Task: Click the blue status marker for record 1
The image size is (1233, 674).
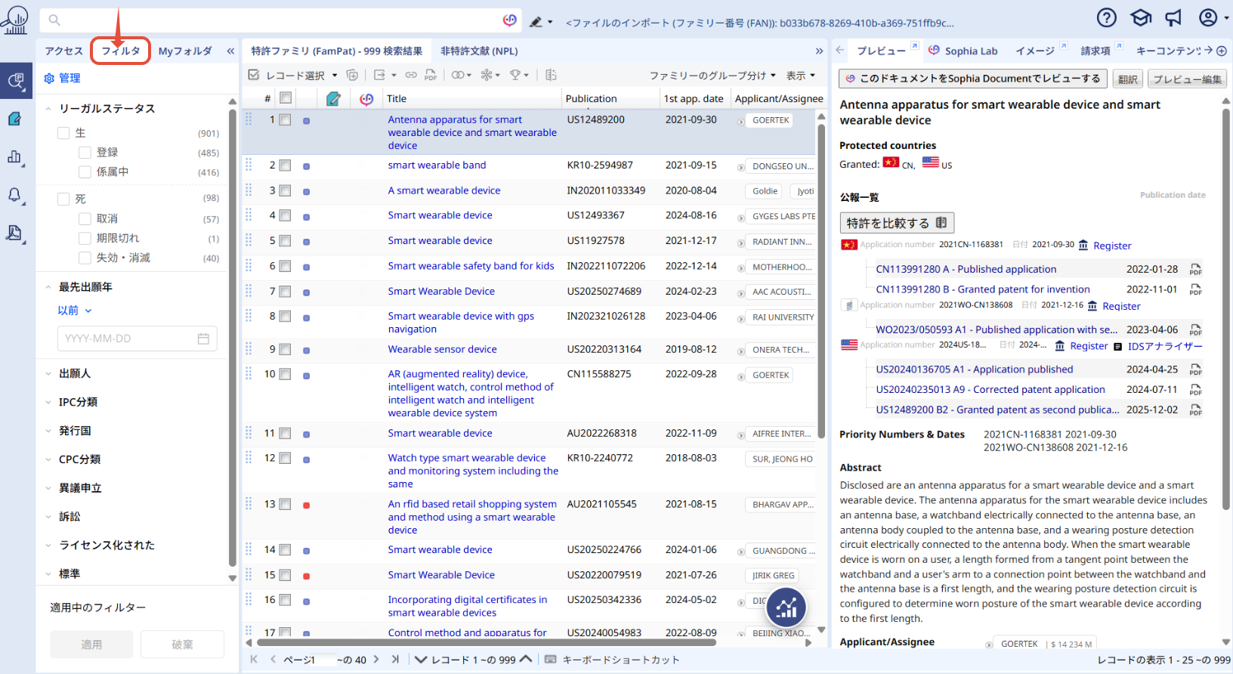Action: pyautogui.click(x=306, y=121)
